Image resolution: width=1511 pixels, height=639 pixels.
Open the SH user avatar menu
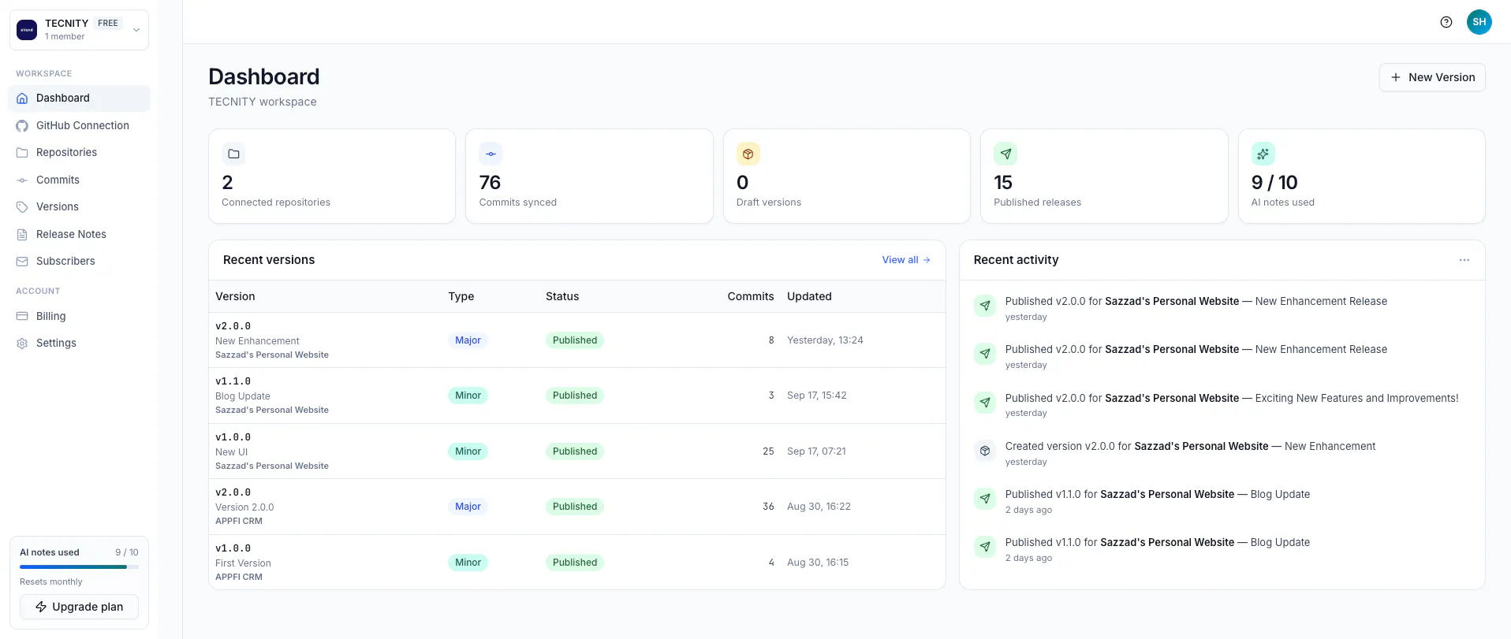1479,22
